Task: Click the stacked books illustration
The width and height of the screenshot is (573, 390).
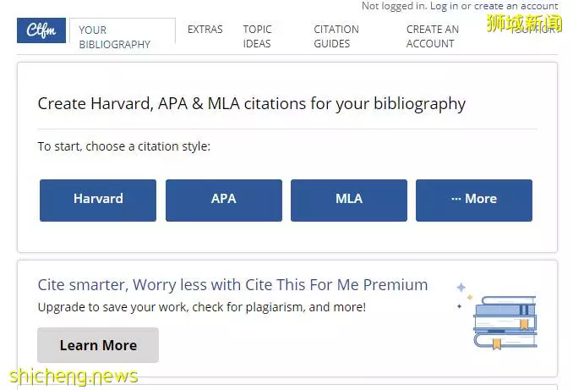Action: [x=505, y=322]
